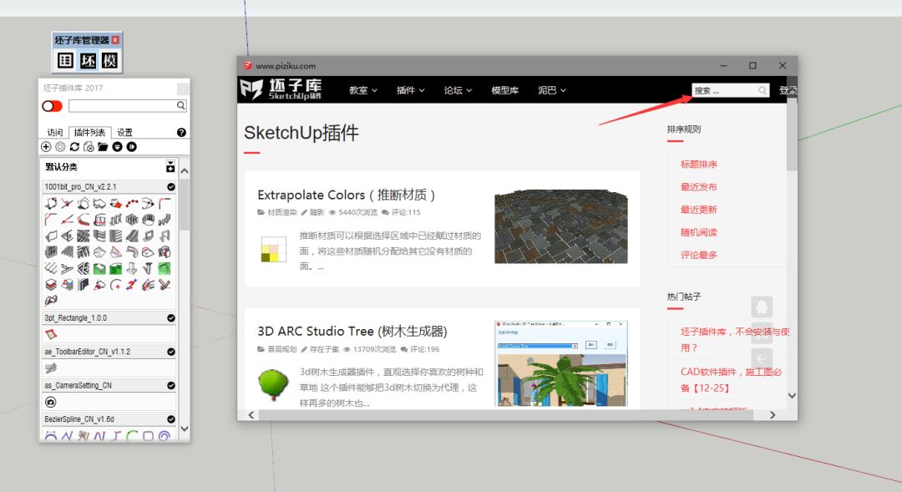Image resolution: width=902 pixels, height=492 pixels.
Task: Click the 坯 icon in 坯子库管理器 toolbar
Action: tap(88, 60)
